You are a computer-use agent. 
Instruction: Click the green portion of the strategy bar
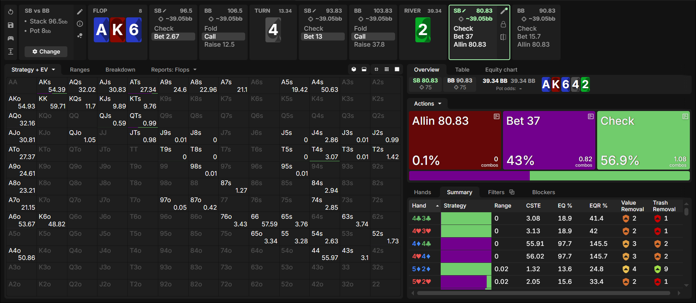610,176
